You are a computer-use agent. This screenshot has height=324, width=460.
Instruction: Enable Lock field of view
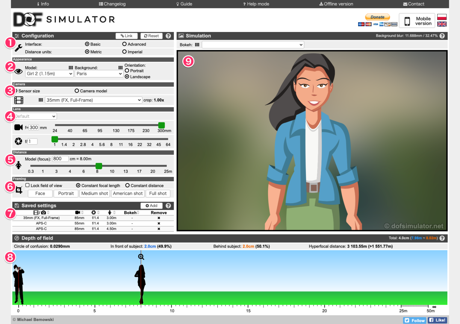(27, 185)
